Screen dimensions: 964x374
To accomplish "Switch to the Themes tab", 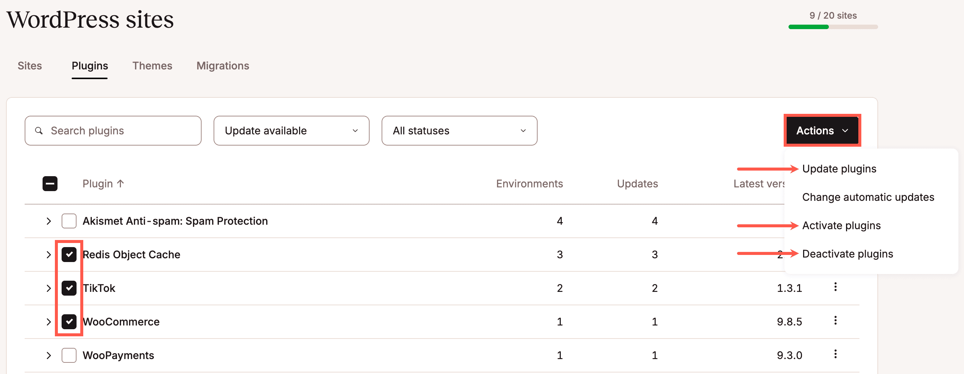I will click(152, 66).
